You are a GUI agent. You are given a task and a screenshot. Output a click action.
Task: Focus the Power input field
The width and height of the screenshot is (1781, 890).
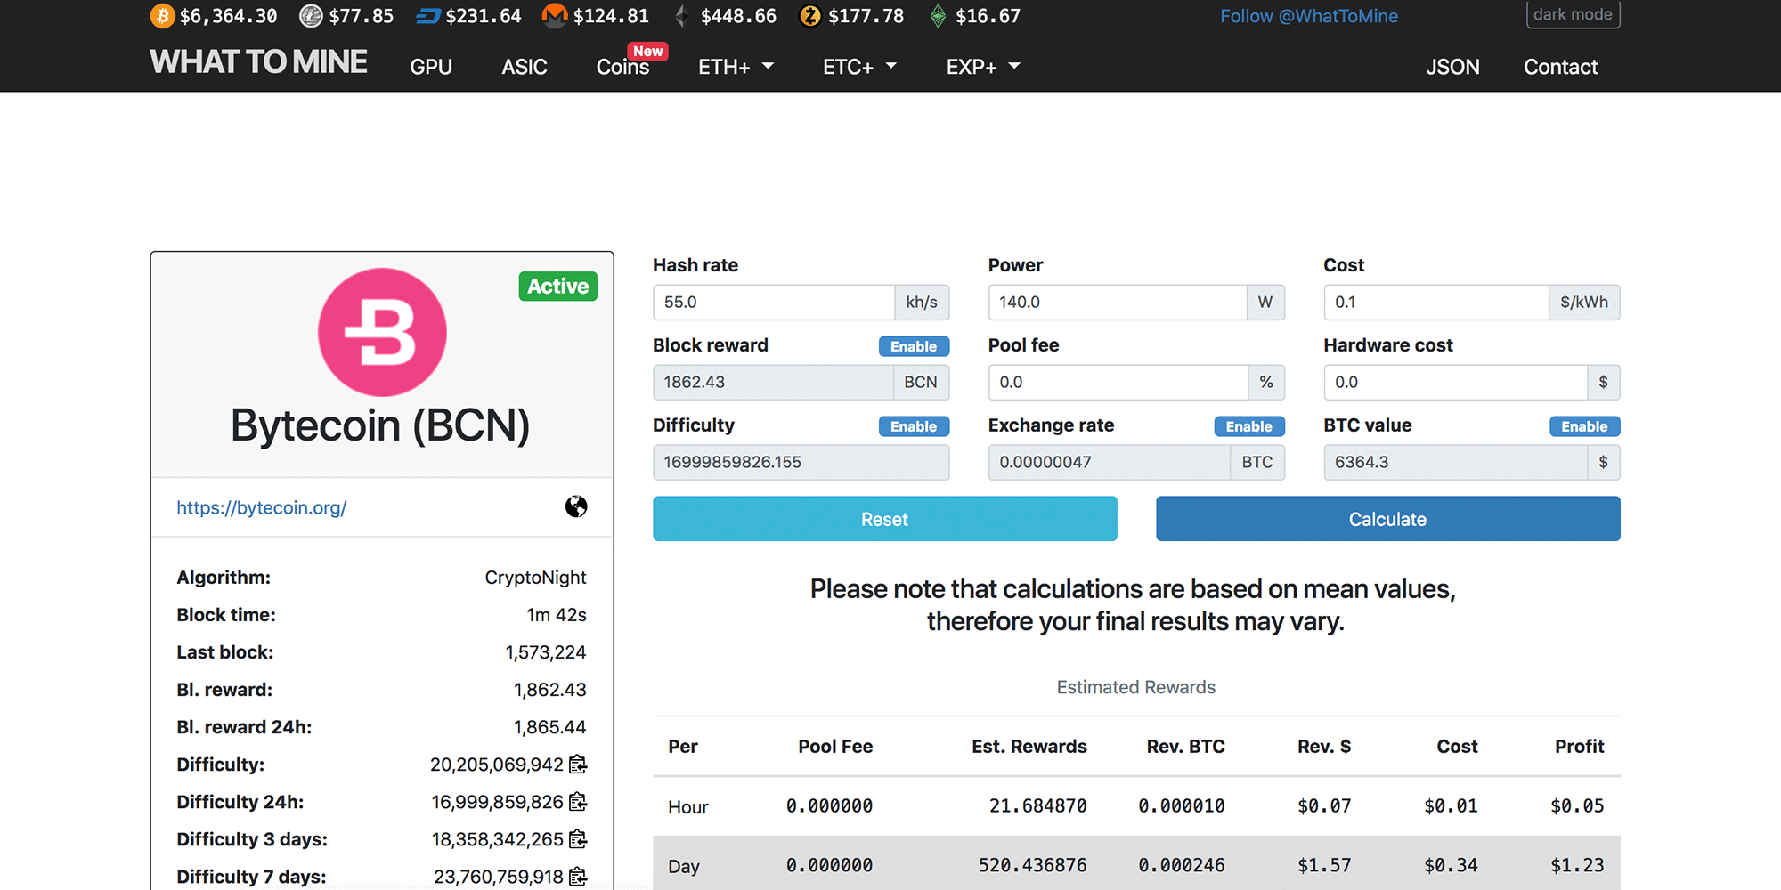(x=1118, y=302)
